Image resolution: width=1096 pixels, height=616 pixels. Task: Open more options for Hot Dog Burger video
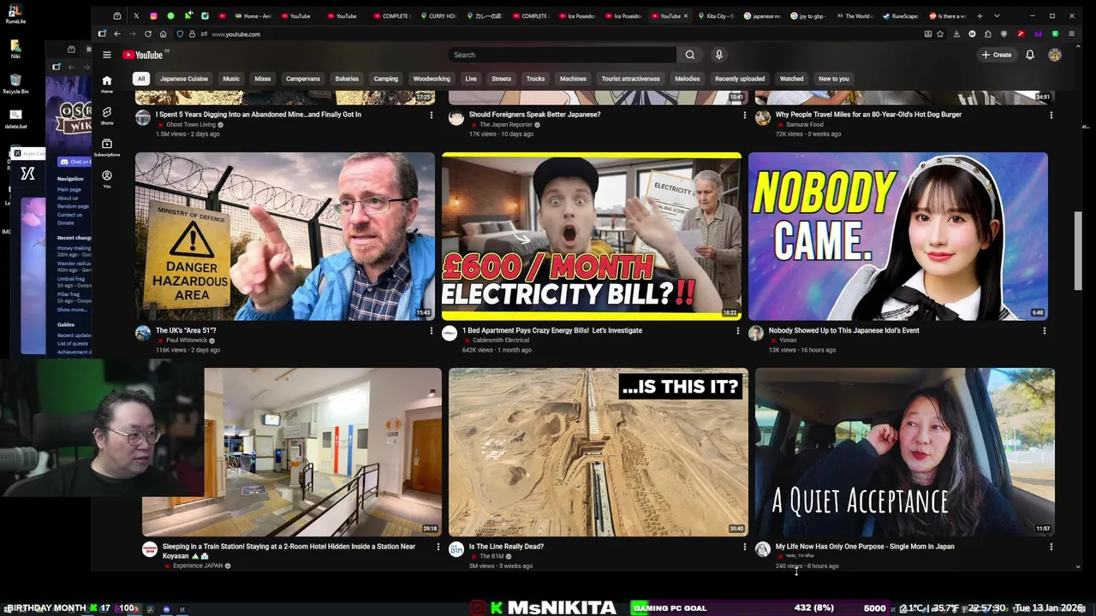(x=1051, y=115)
